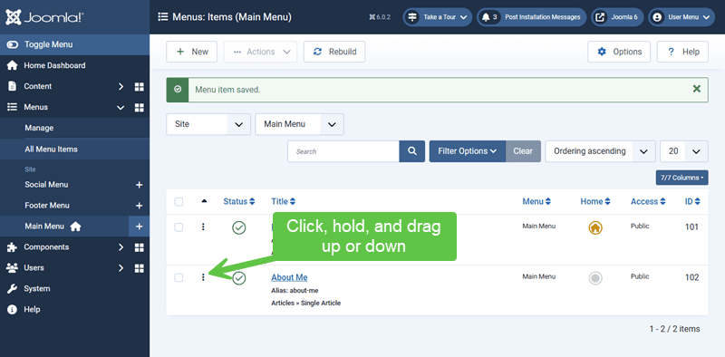The width and height of the screenshot is (725, 357).
Task: Click the drag handle of About Me
Action: pyautogui.click(x=203, y=277)
